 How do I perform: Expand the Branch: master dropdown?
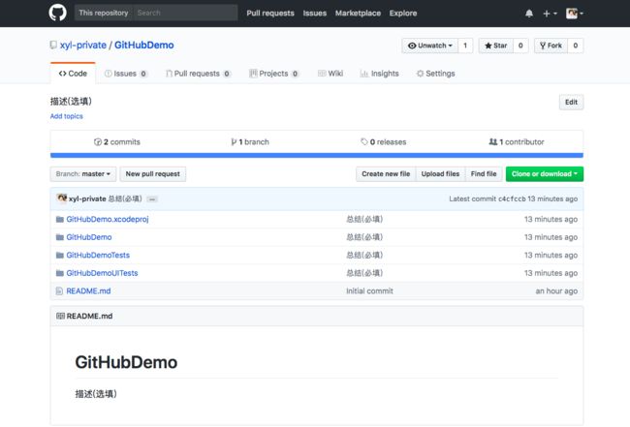click(x=83, y=173)
